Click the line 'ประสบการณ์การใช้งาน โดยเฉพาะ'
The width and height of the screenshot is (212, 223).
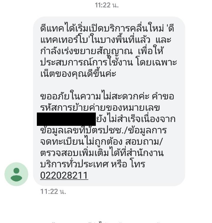[x=109, y=62]
